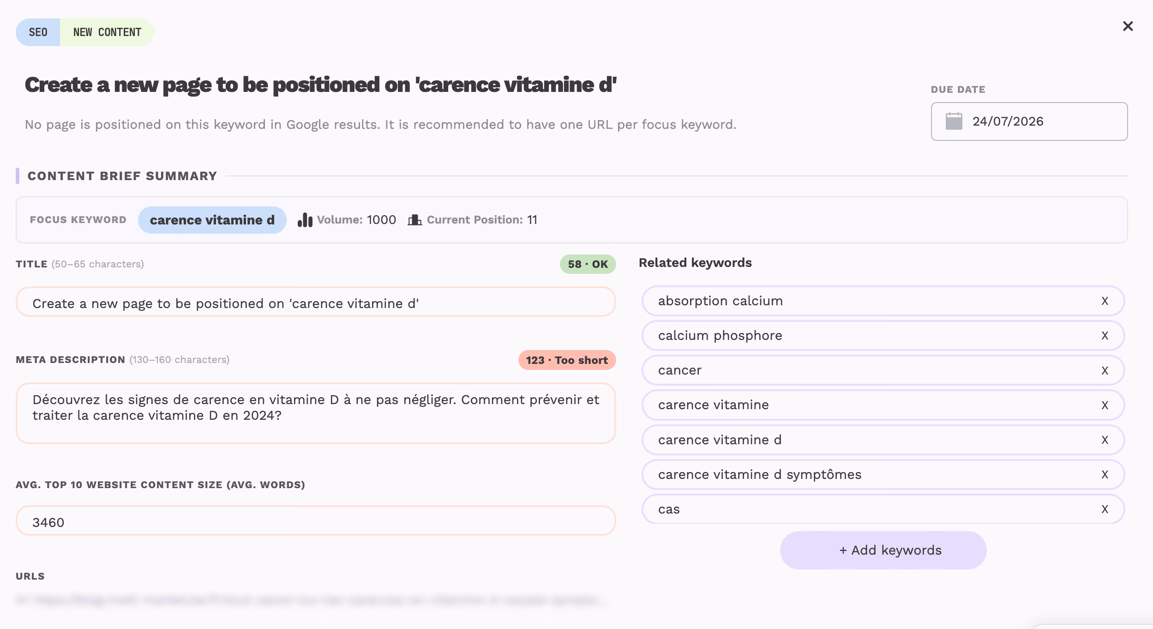
Task: Remove the 'calcium phosphore' keyword
Action: pos(1105,336)
